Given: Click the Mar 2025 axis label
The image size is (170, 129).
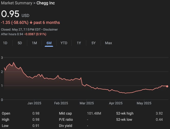Looking at the screenshot, I should click(87, 103).
